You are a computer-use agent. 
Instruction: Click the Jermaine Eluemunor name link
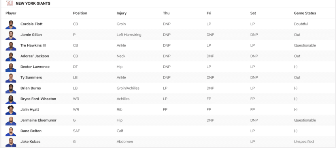(x=38, y=120)
